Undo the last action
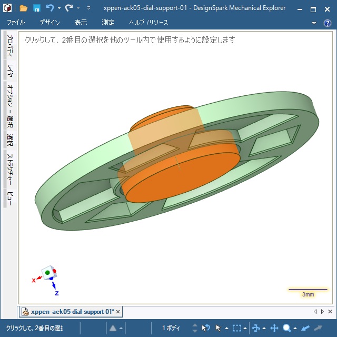337x337 pixels. tap(50, 8)
